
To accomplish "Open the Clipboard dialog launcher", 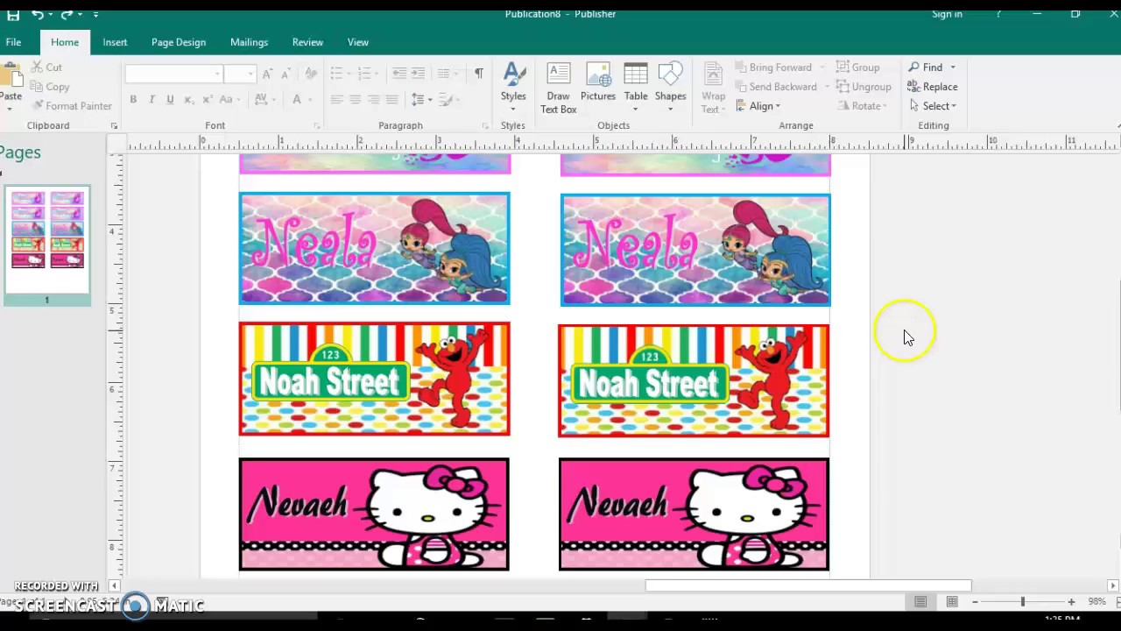I will tap(114, 126).
